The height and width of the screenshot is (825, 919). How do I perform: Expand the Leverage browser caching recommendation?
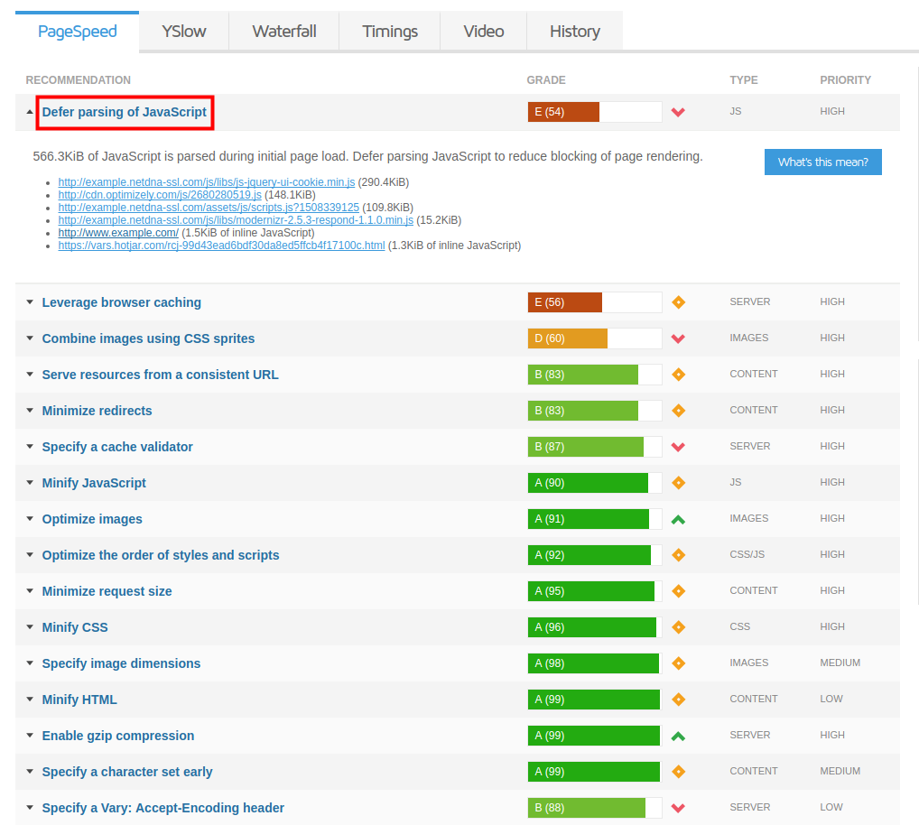[x=121, y=302]
